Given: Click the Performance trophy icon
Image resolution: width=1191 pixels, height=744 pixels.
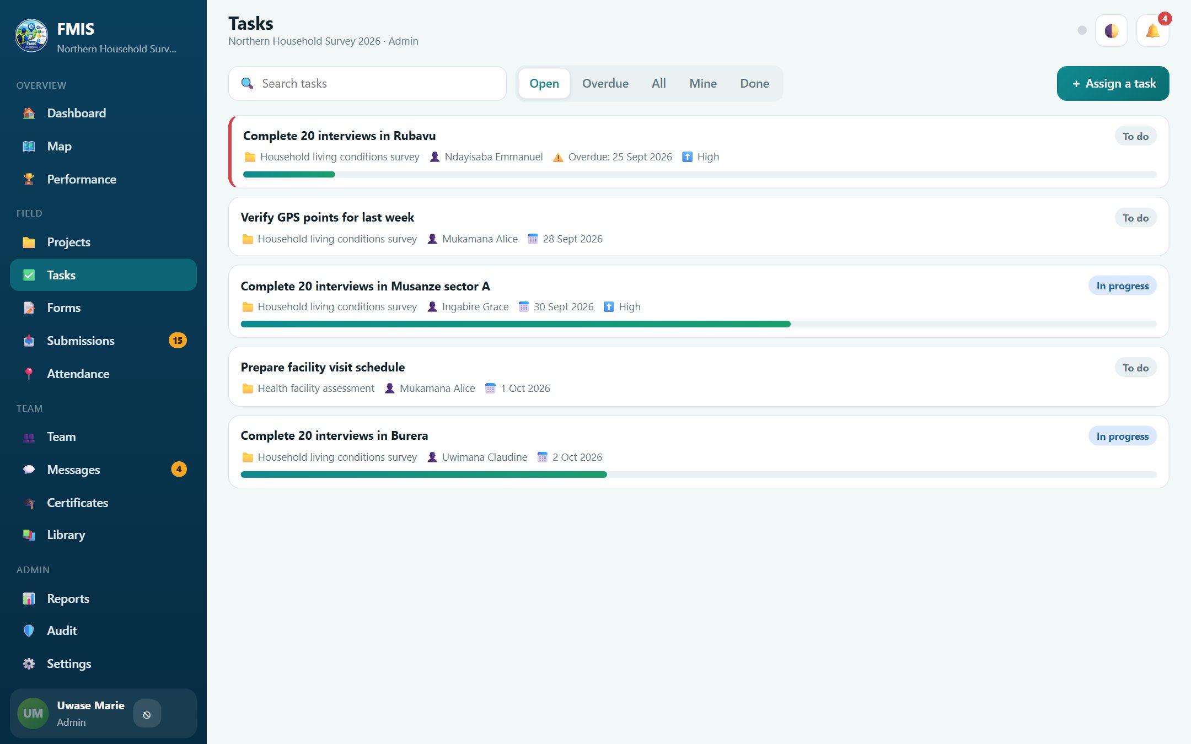Looking at the screenshot, I should coord(29,179).
